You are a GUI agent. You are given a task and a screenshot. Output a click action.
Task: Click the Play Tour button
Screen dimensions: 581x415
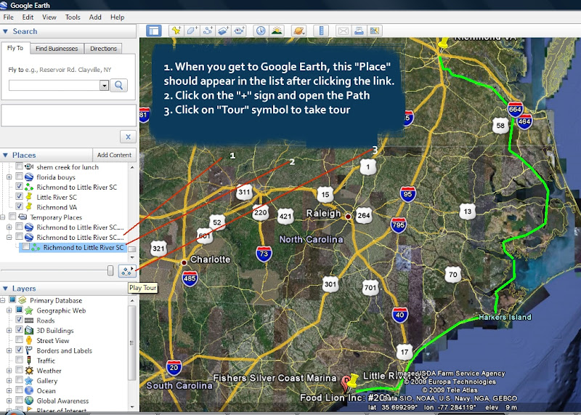pyautogui.click(x=126, y=271)
